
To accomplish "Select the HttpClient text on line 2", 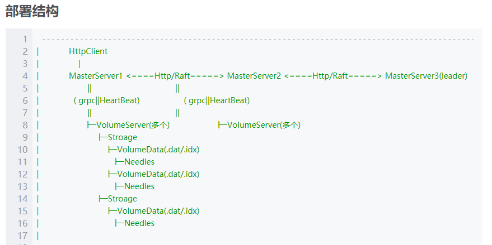I will [x=88, y=51].
